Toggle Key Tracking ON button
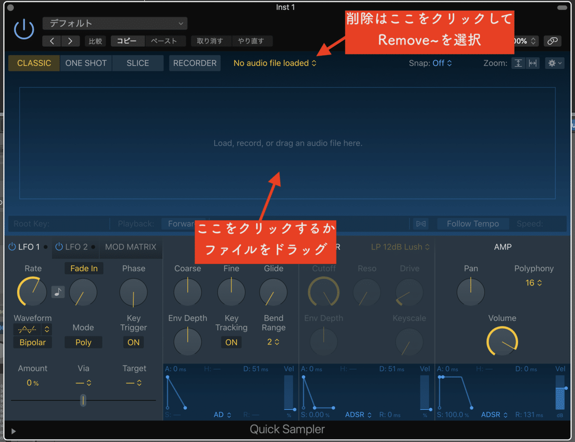Viewport: 575px width, 442px height. coord(231,343)
